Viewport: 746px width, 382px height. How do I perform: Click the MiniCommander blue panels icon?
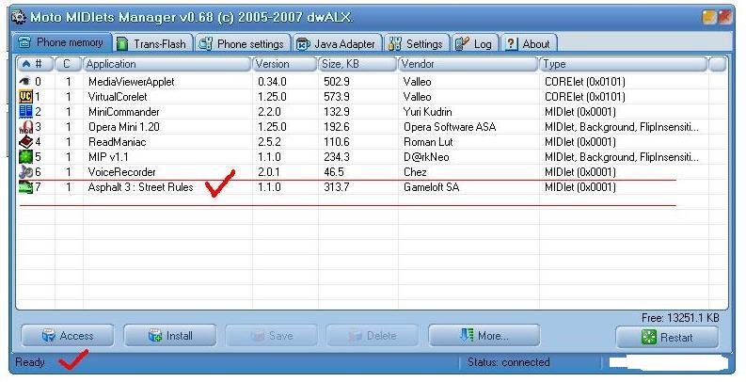click(x=25, y=112)
